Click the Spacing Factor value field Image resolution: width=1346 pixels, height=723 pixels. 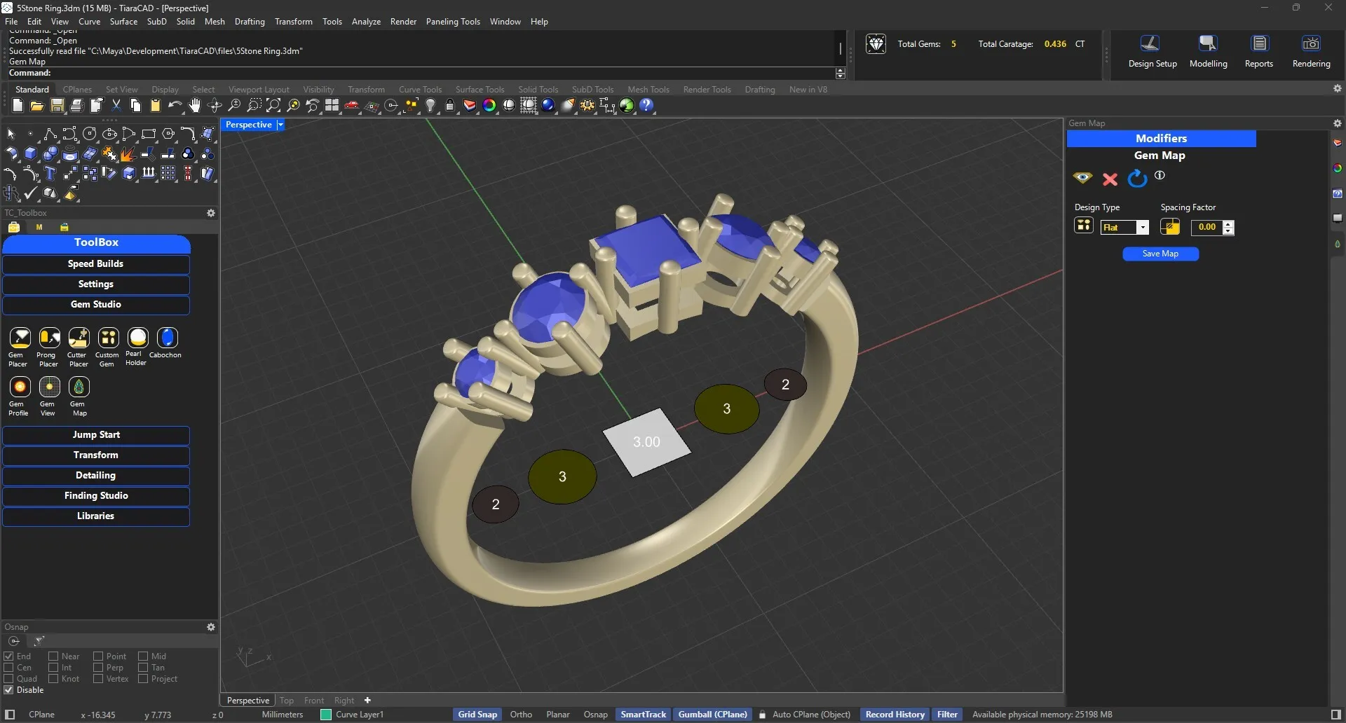[1206, 227]
